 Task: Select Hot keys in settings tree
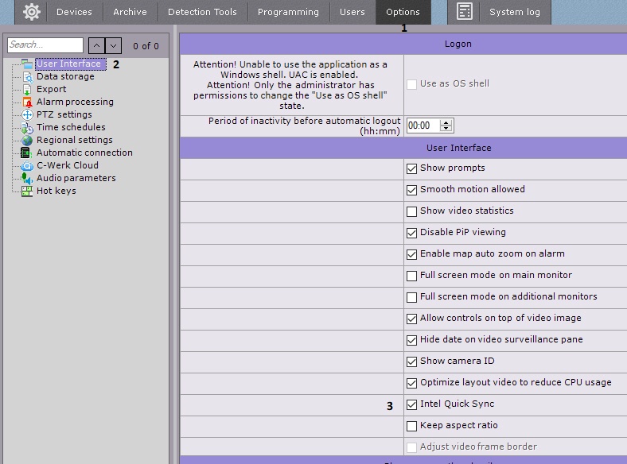coord(56,191)
